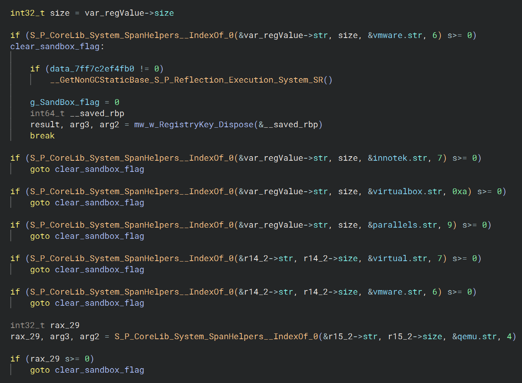
Task: Click the break statement keyword
Action: (42, 136)
